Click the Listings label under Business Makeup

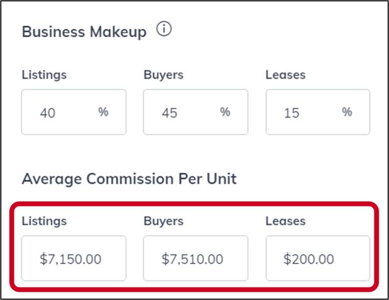(44, 75)
